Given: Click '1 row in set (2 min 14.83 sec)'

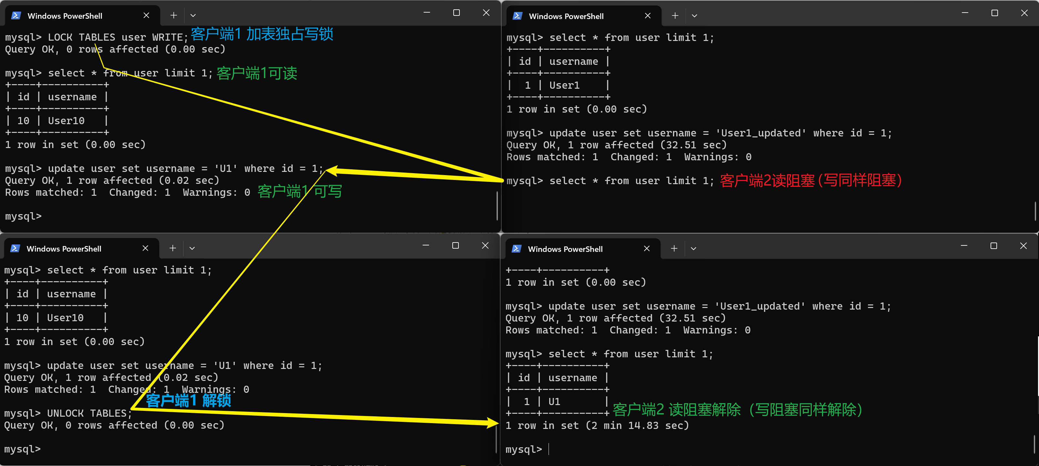Looking at the screenshot, I should pos(597,425).
